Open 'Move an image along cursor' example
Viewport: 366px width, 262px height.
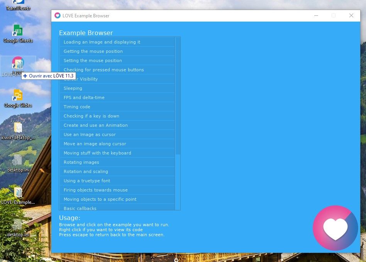(x=117, y=144)
